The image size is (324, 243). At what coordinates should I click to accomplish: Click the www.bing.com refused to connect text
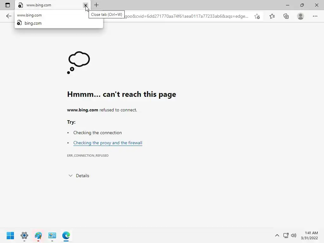[x=102, y=110]
